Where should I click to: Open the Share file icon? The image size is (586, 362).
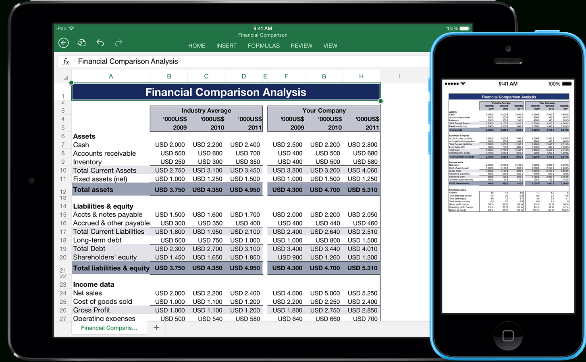(82, 43)
